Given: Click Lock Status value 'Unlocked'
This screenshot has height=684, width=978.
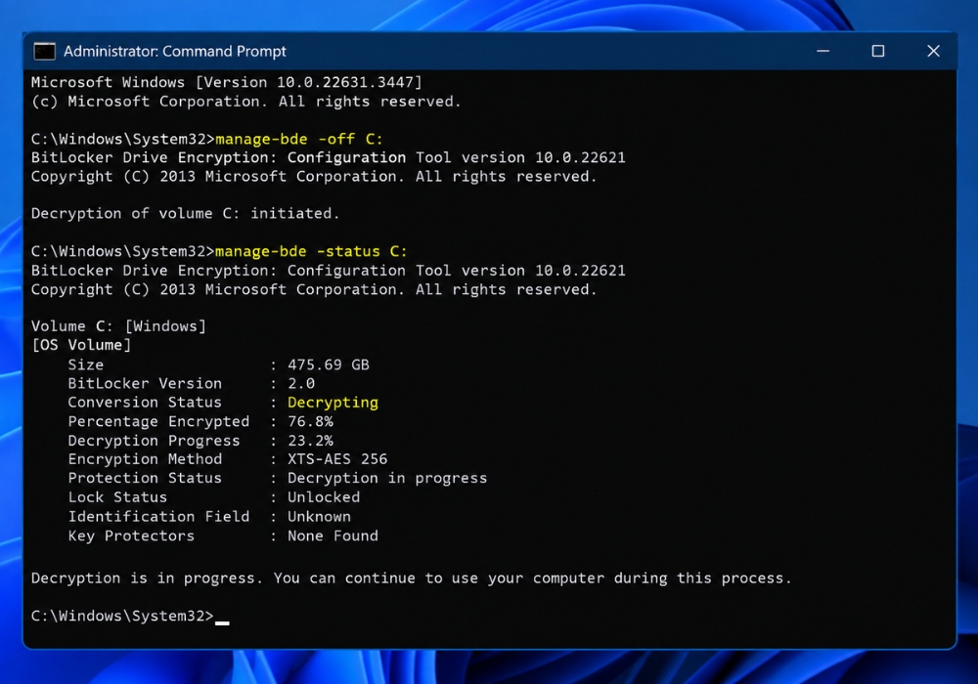Looking at the screenshot, I should click(x=324, y=497).
